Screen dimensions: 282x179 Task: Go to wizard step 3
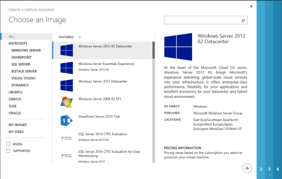click(x=269, y=169)
